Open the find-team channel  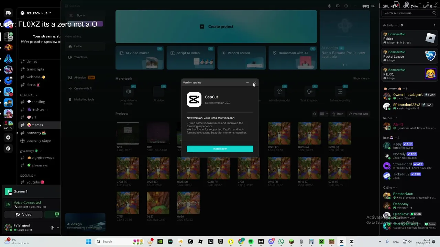pos(40,109)
